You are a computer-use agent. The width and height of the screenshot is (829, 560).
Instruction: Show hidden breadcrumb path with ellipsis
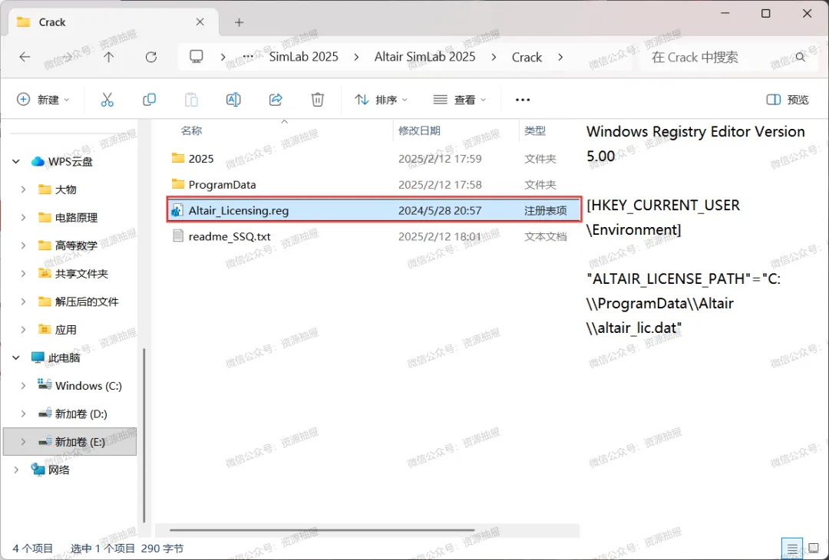(248, 57)
